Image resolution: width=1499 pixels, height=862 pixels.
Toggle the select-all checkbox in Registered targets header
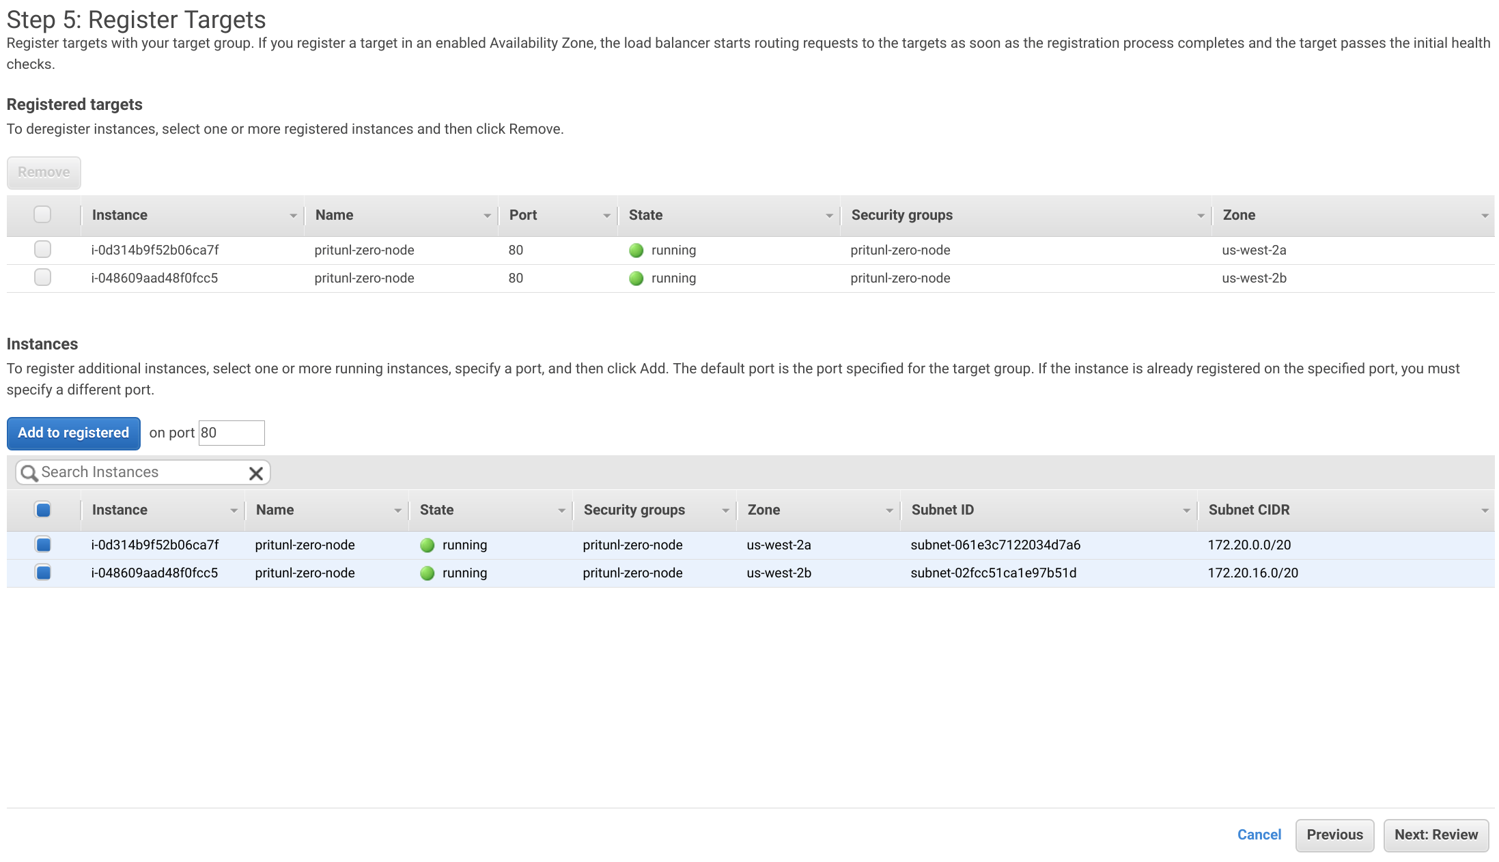[x=42, y=215]
